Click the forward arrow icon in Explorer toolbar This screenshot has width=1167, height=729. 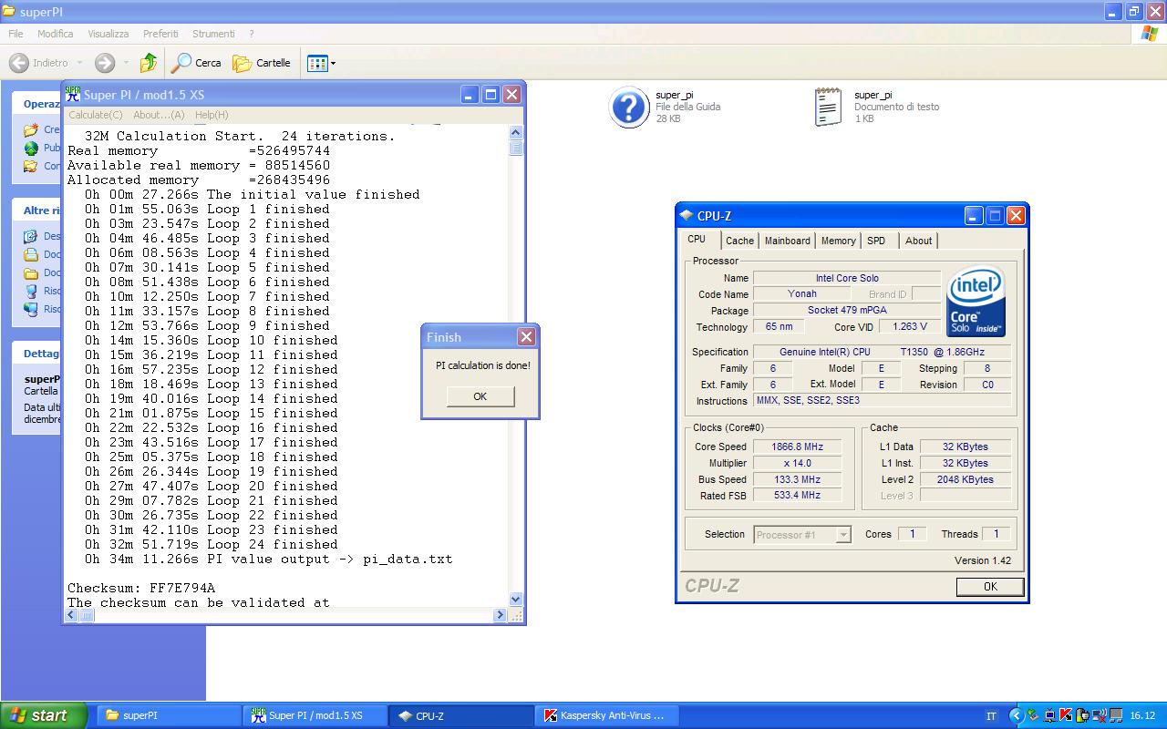tap(105, 63)
